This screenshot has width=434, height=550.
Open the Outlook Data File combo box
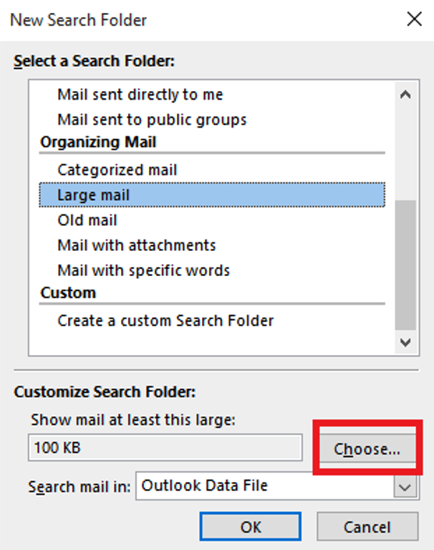[x=277, y=485]
